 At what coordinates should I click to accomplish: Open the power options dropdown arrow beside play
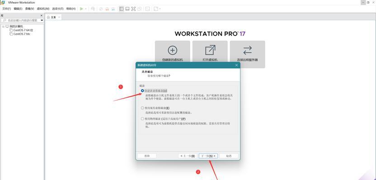(85, 9)
